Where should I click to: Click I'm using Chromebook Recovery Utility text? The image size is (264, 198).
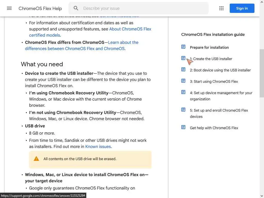[69, 93]
